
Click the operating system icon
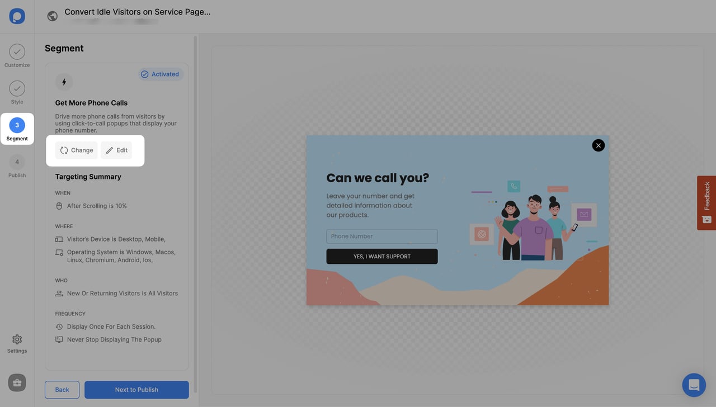click(59, 252)
